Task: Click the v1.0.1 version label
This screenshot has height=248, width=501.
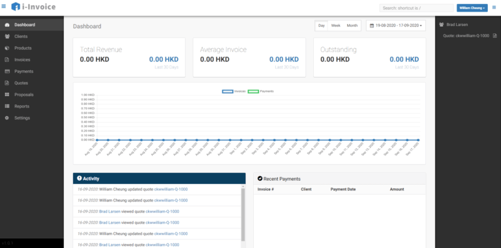Action: pos(7,243)
